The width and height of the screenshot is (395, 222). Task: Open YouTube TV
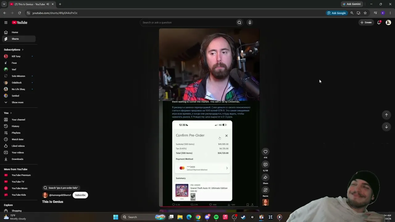pyautogui.click(x=18, y=182)
